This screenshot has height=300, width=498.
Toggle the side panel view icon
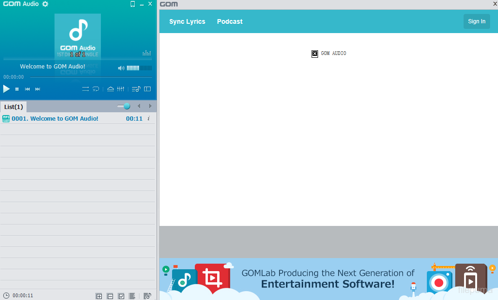click(x=147, y=89)
